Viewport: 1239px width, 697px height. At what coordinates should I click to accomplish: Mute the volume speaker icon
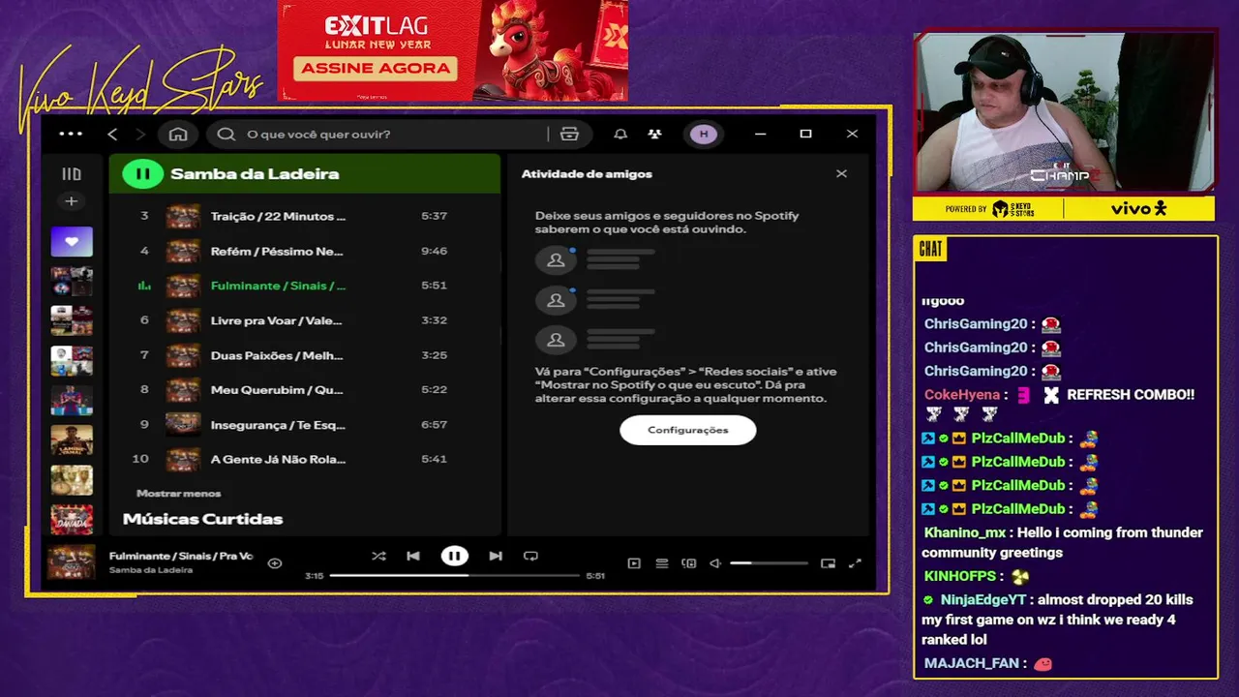715,563
